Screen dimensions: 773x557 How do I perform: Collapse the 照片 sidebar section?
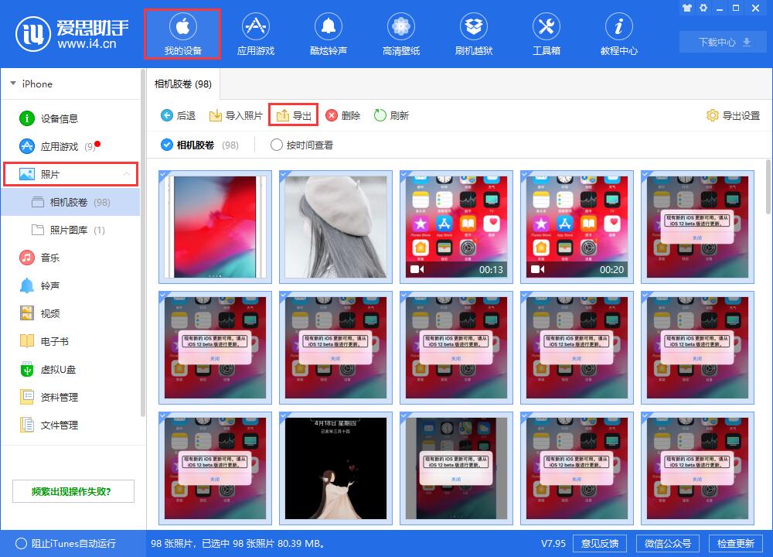(x=127, y=174)
